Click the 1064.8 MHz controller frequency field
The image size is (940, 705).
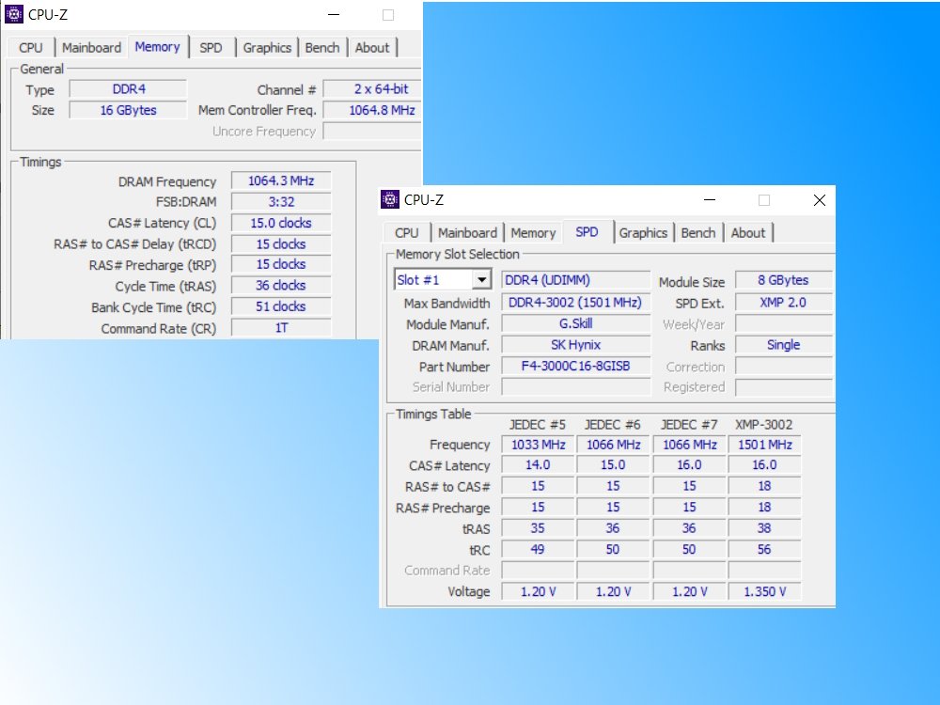click(373, 110)
